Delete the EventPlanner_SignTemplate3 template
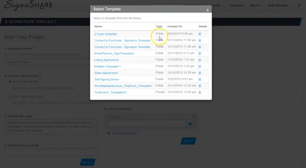306x168 pixels. coord(200,53)
